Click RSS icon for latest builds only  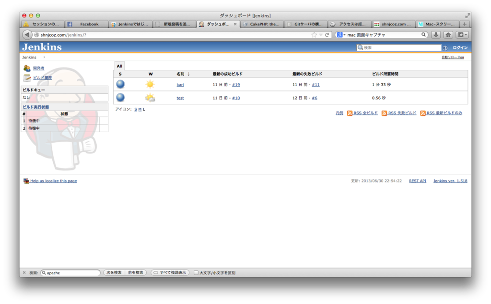tap(423, 113)
